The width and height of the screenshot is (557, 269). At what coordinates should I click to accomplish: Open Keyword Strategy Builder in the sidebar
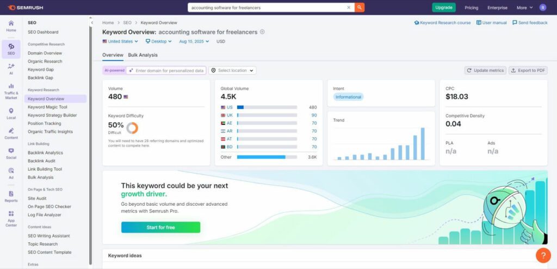click(x=52, y=115)
